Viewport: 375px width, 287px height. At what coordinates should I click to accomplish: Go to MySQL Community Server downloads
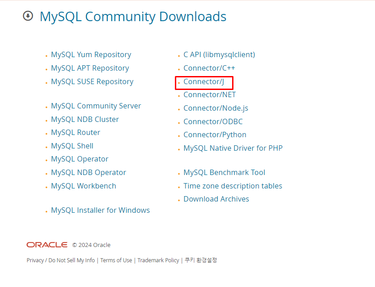click(96, 106)
